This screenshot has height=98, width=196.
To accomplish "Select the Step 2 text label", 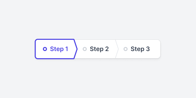I will coord(99,49).
